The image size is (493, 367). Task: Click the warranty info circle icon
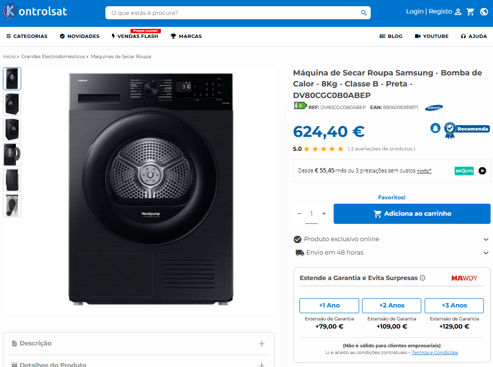coord(423,278)
